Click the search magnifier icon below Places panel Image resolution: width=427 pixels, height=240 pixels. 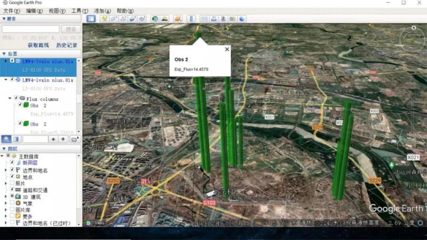6,139
